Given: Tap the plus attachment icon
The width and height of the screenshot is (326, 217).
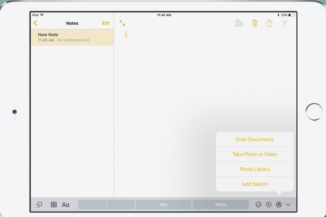Looking at the screenshot, I should (269, 205).
